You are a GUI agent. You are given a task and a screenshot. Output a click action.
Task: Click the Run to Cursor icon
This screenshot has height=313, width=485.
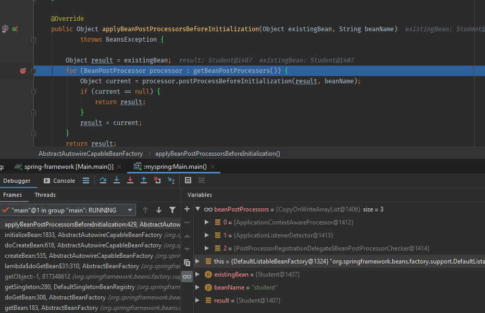point(171,180)
